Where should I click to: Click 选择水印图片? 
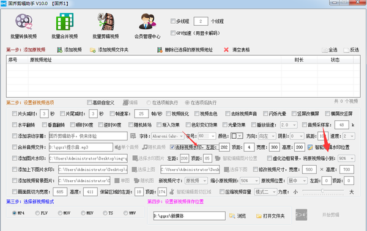[x=149, y=158]
